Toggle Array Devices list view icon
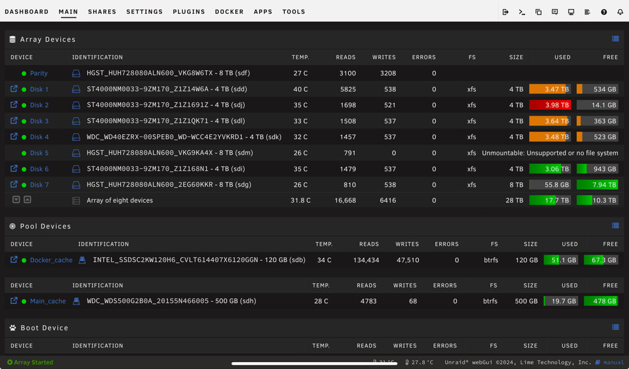This screenshot has width=629, height=369. coord(615,39)
